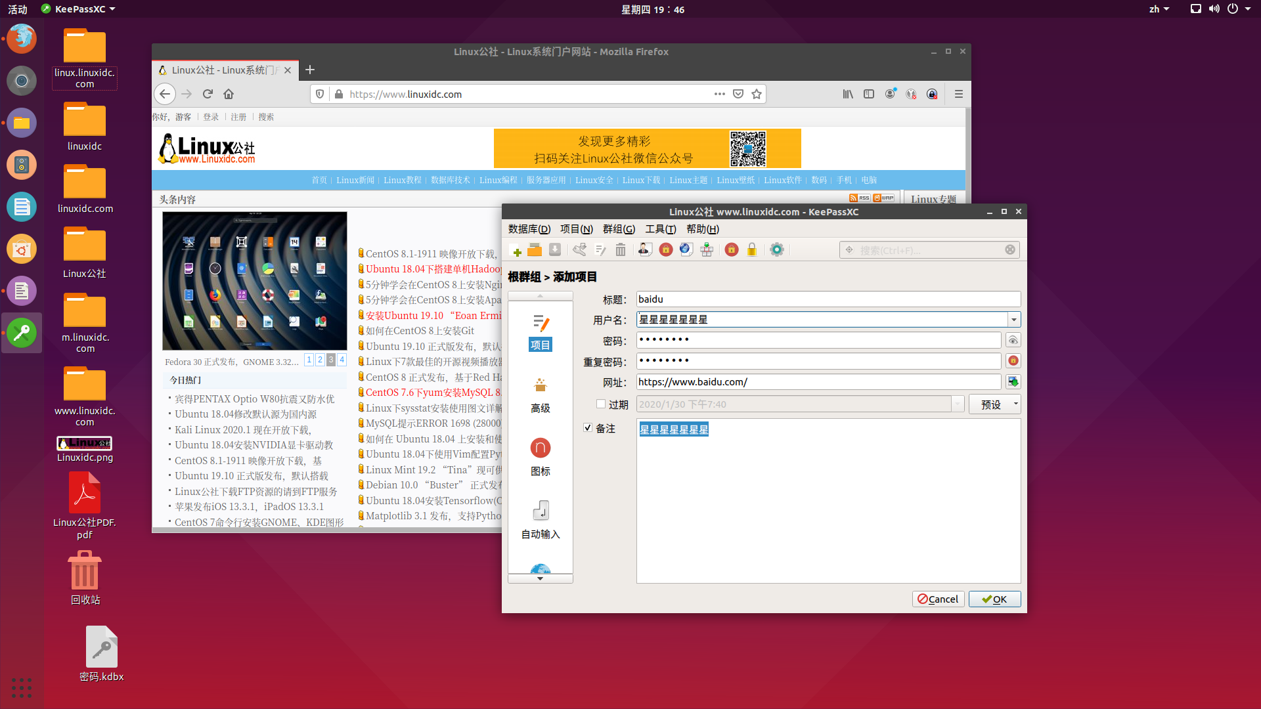Screen dimensions: 1261x709
Task: Open Firefox hamburger menu
Action: [x=959, y=94]
